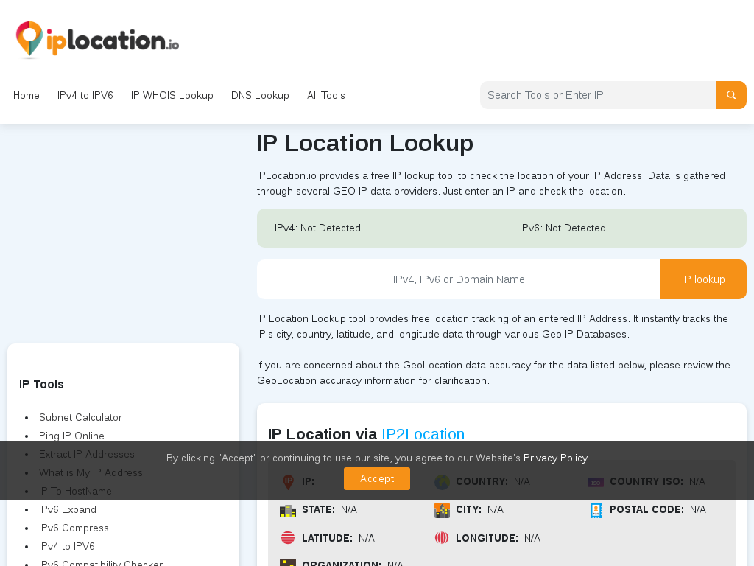Click the CITY N/A value

tap(496, 510)
